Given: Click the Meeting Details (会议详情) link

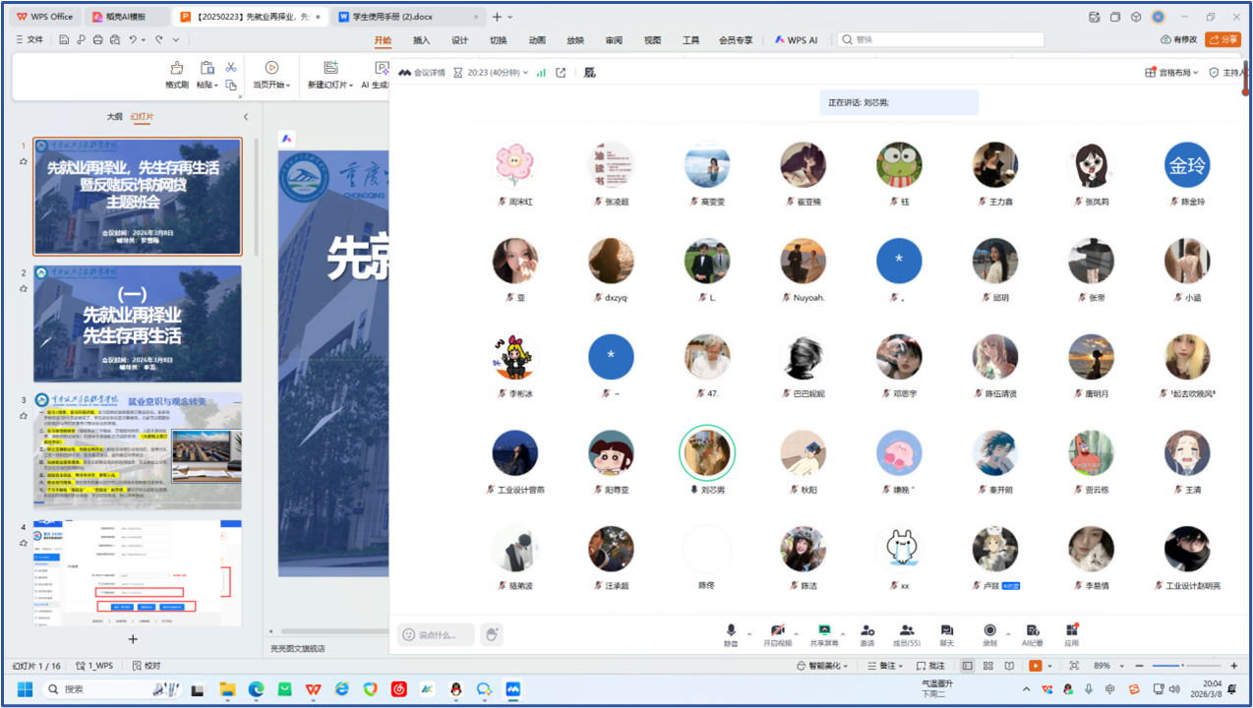Looking at the screenshot, I should tap(422, 73).
